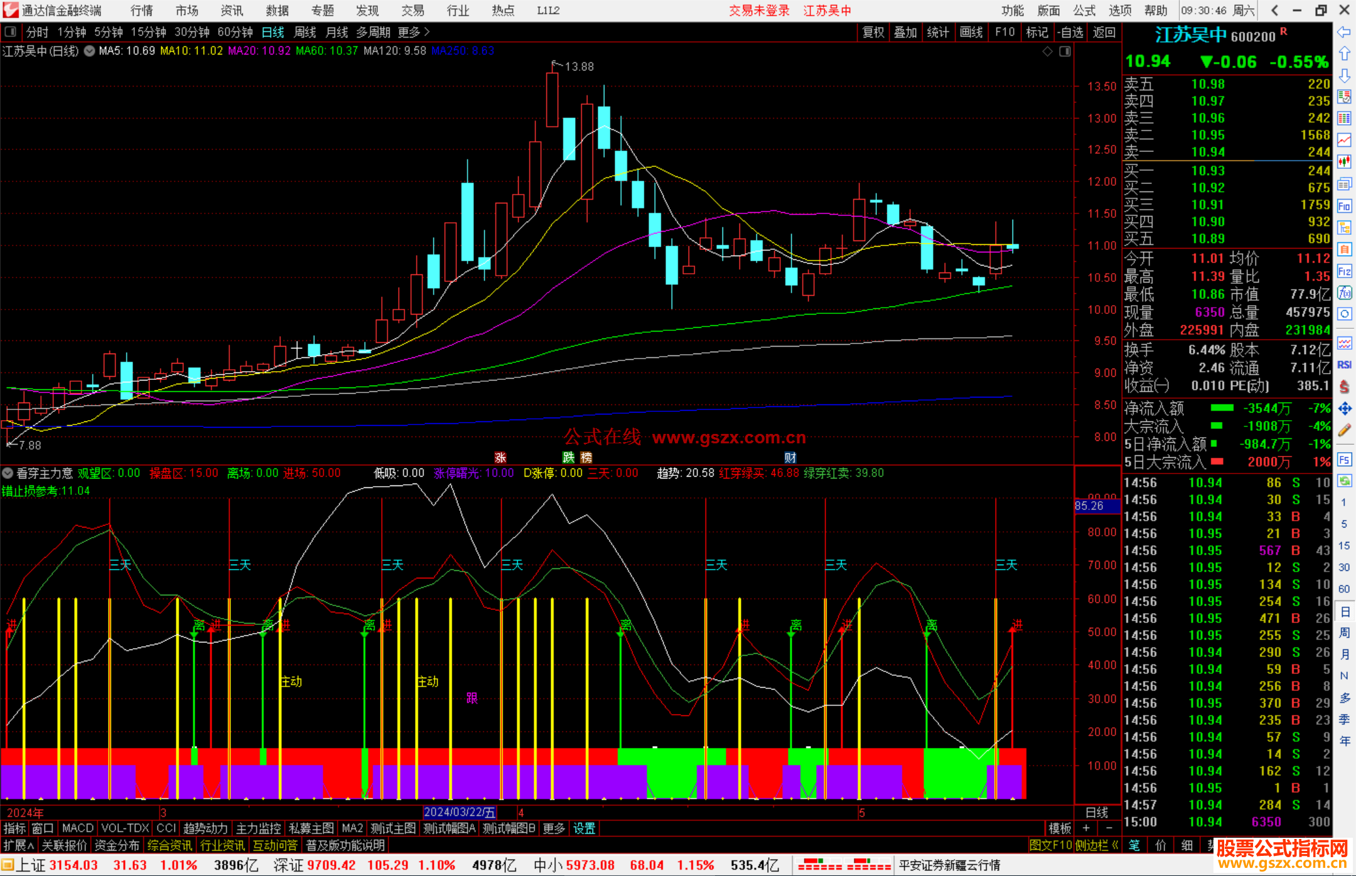
Task: Click the 2024/03/22 date marker on the timeline
Action: tap(460, 812)
